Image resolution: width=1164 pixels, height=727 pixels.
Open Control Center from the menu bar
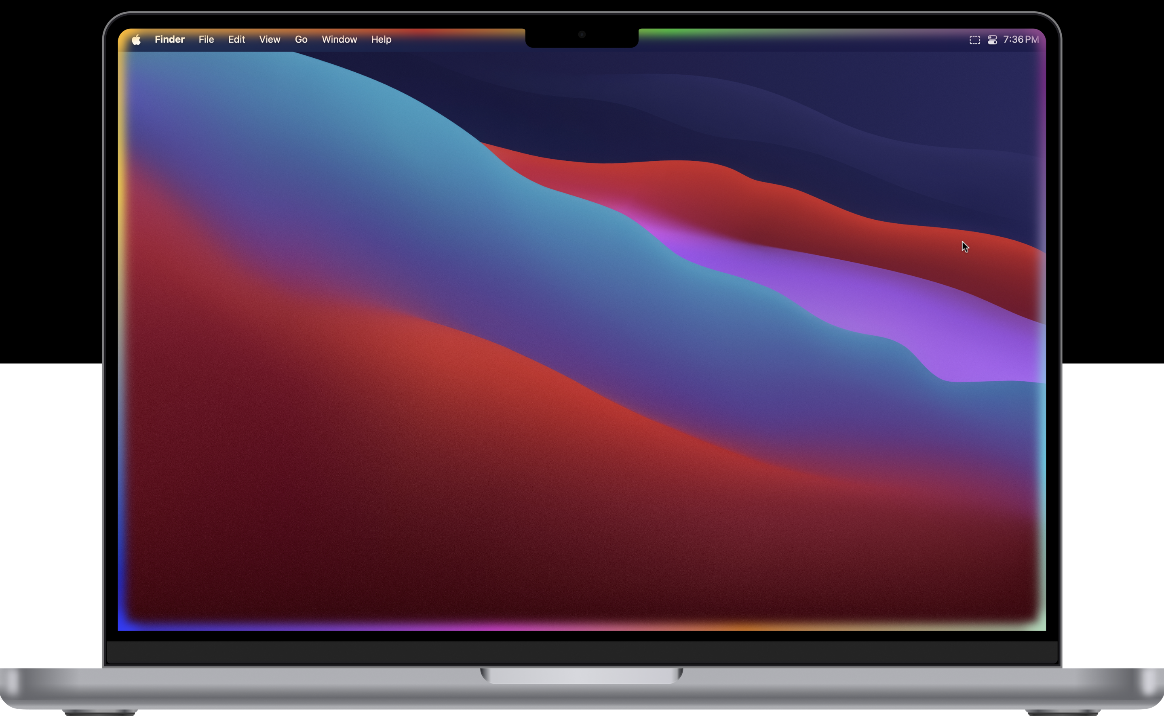(992, 40)
